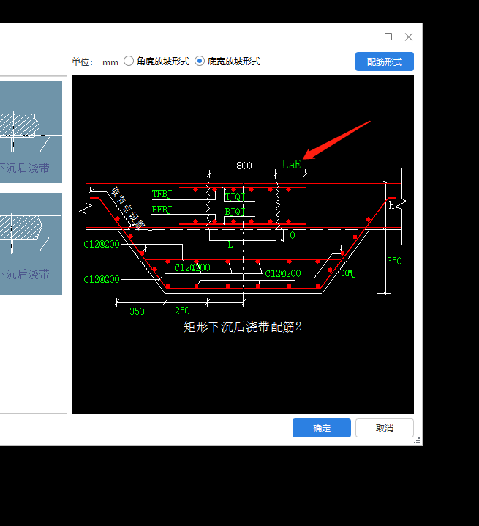Pick the lower 下沉后浇带 thumbnail
The width and height of the screenshot is (479, 526).
pos(31,244)
